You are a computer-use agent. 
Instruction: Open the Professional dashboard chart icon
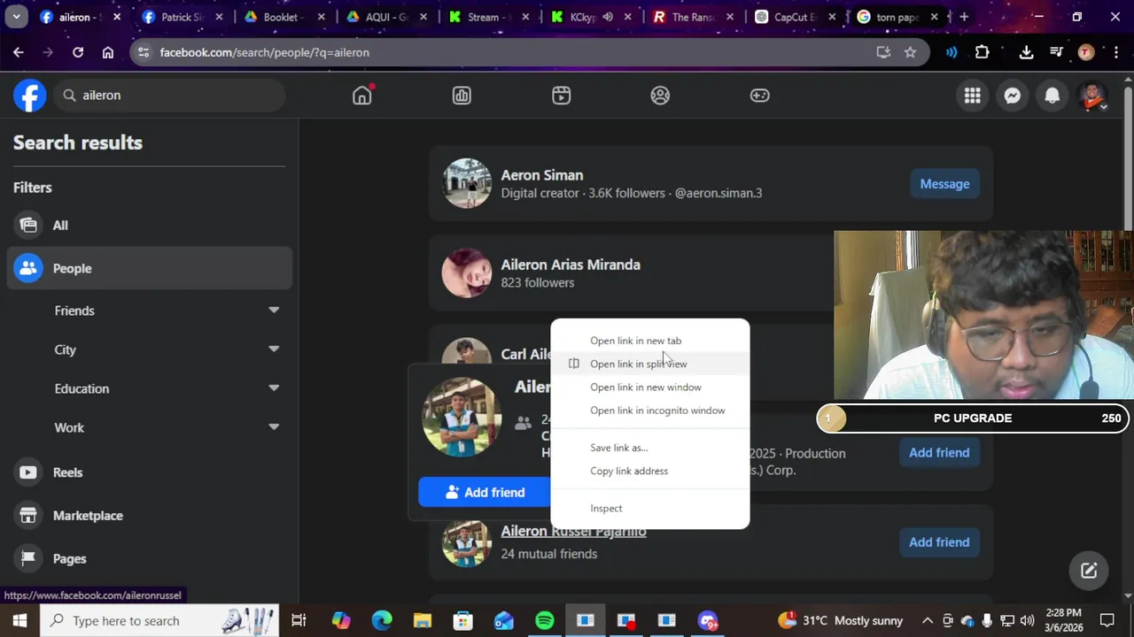462,95
